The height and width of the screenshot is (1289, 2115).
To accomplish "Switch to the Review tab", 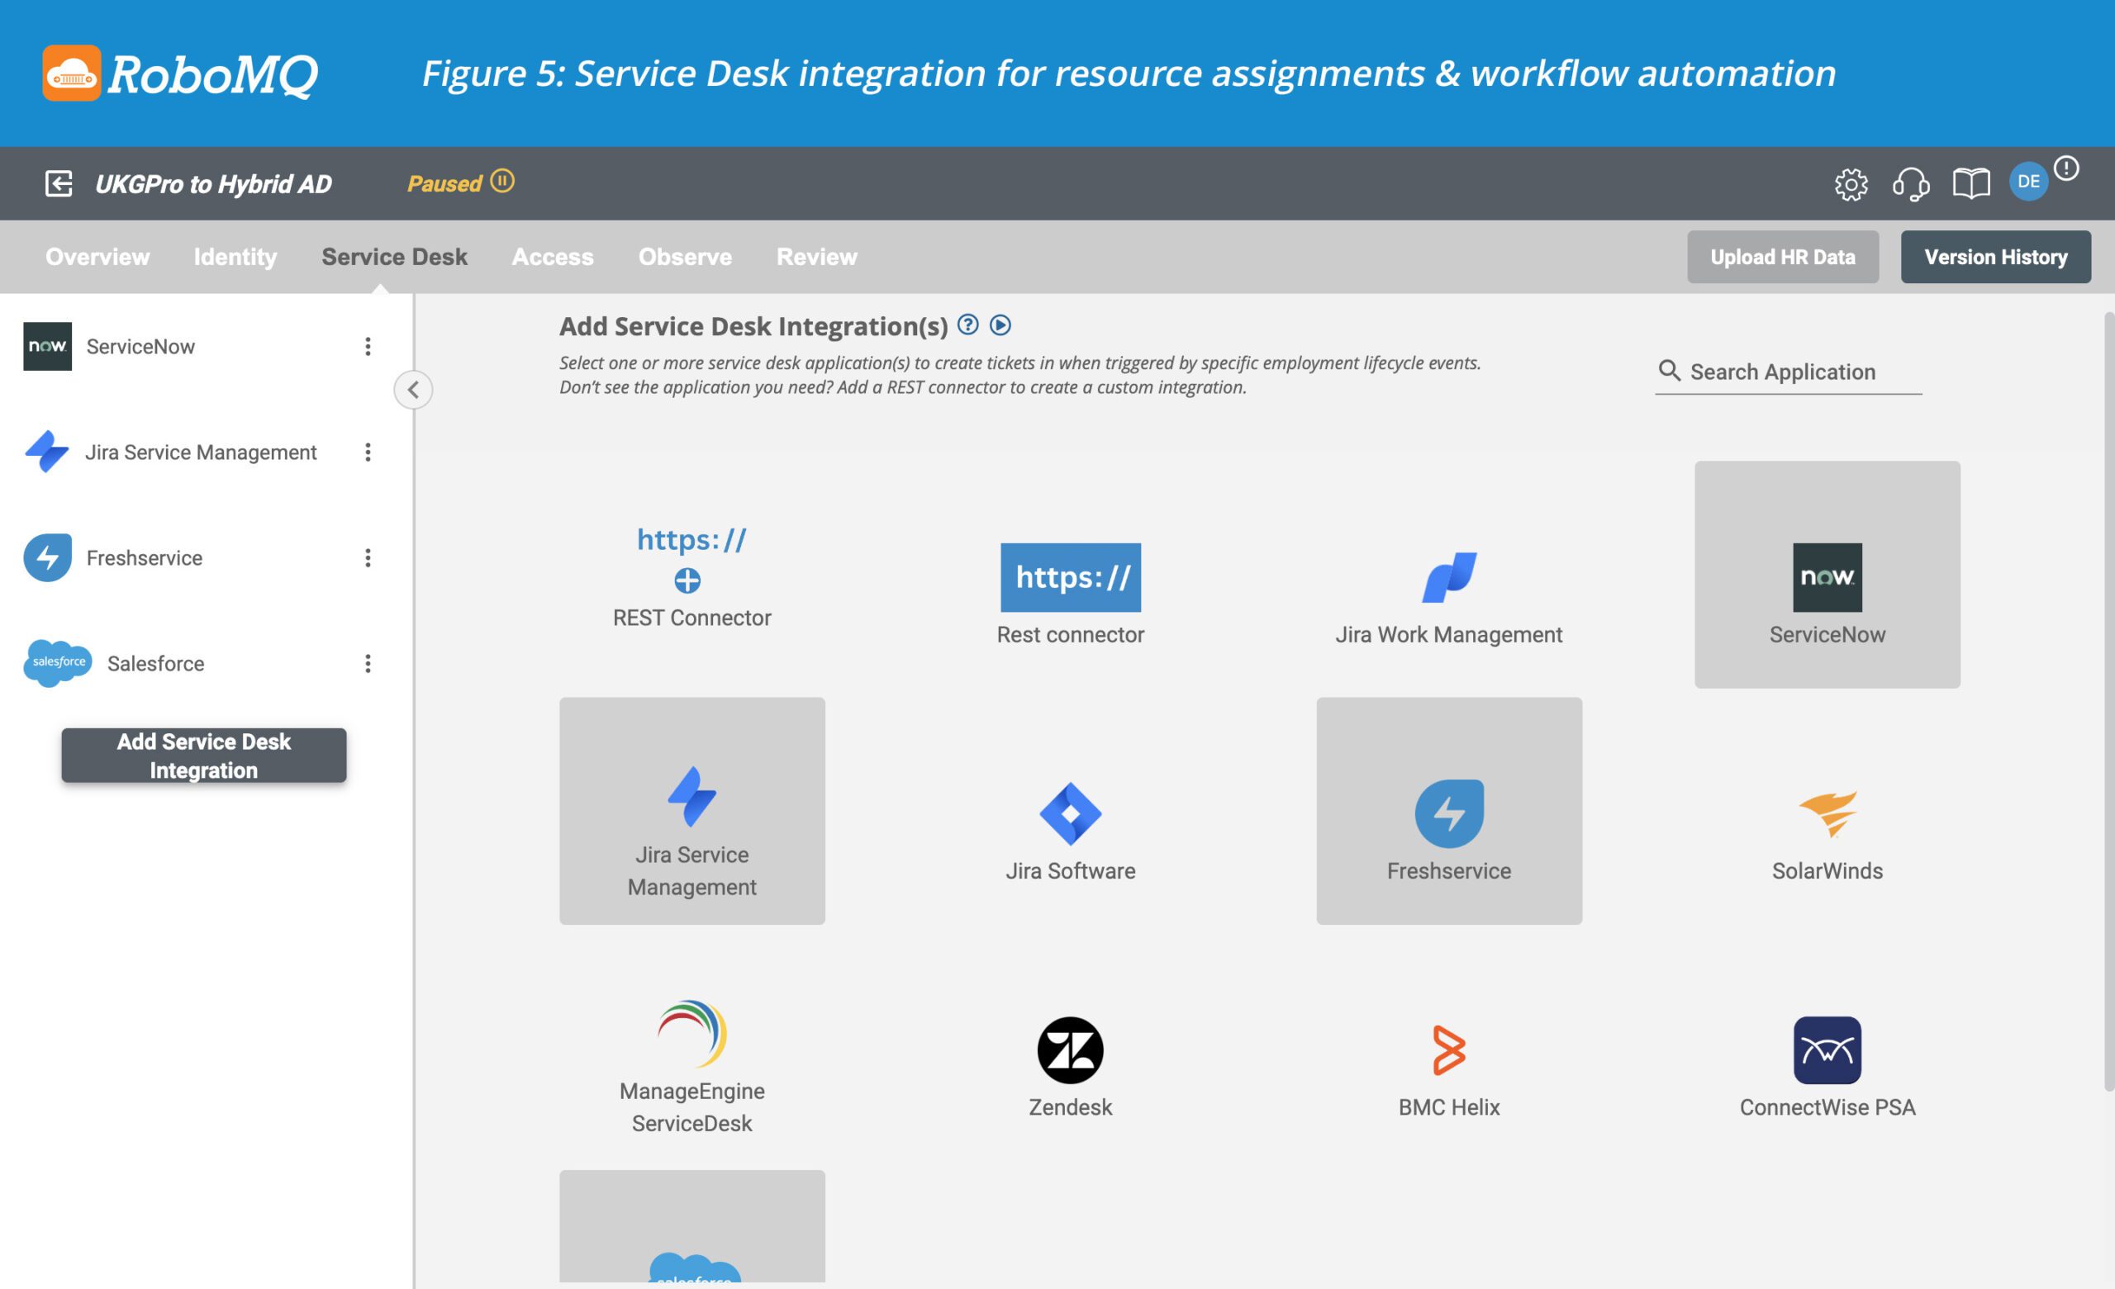I will click(816, 257).
